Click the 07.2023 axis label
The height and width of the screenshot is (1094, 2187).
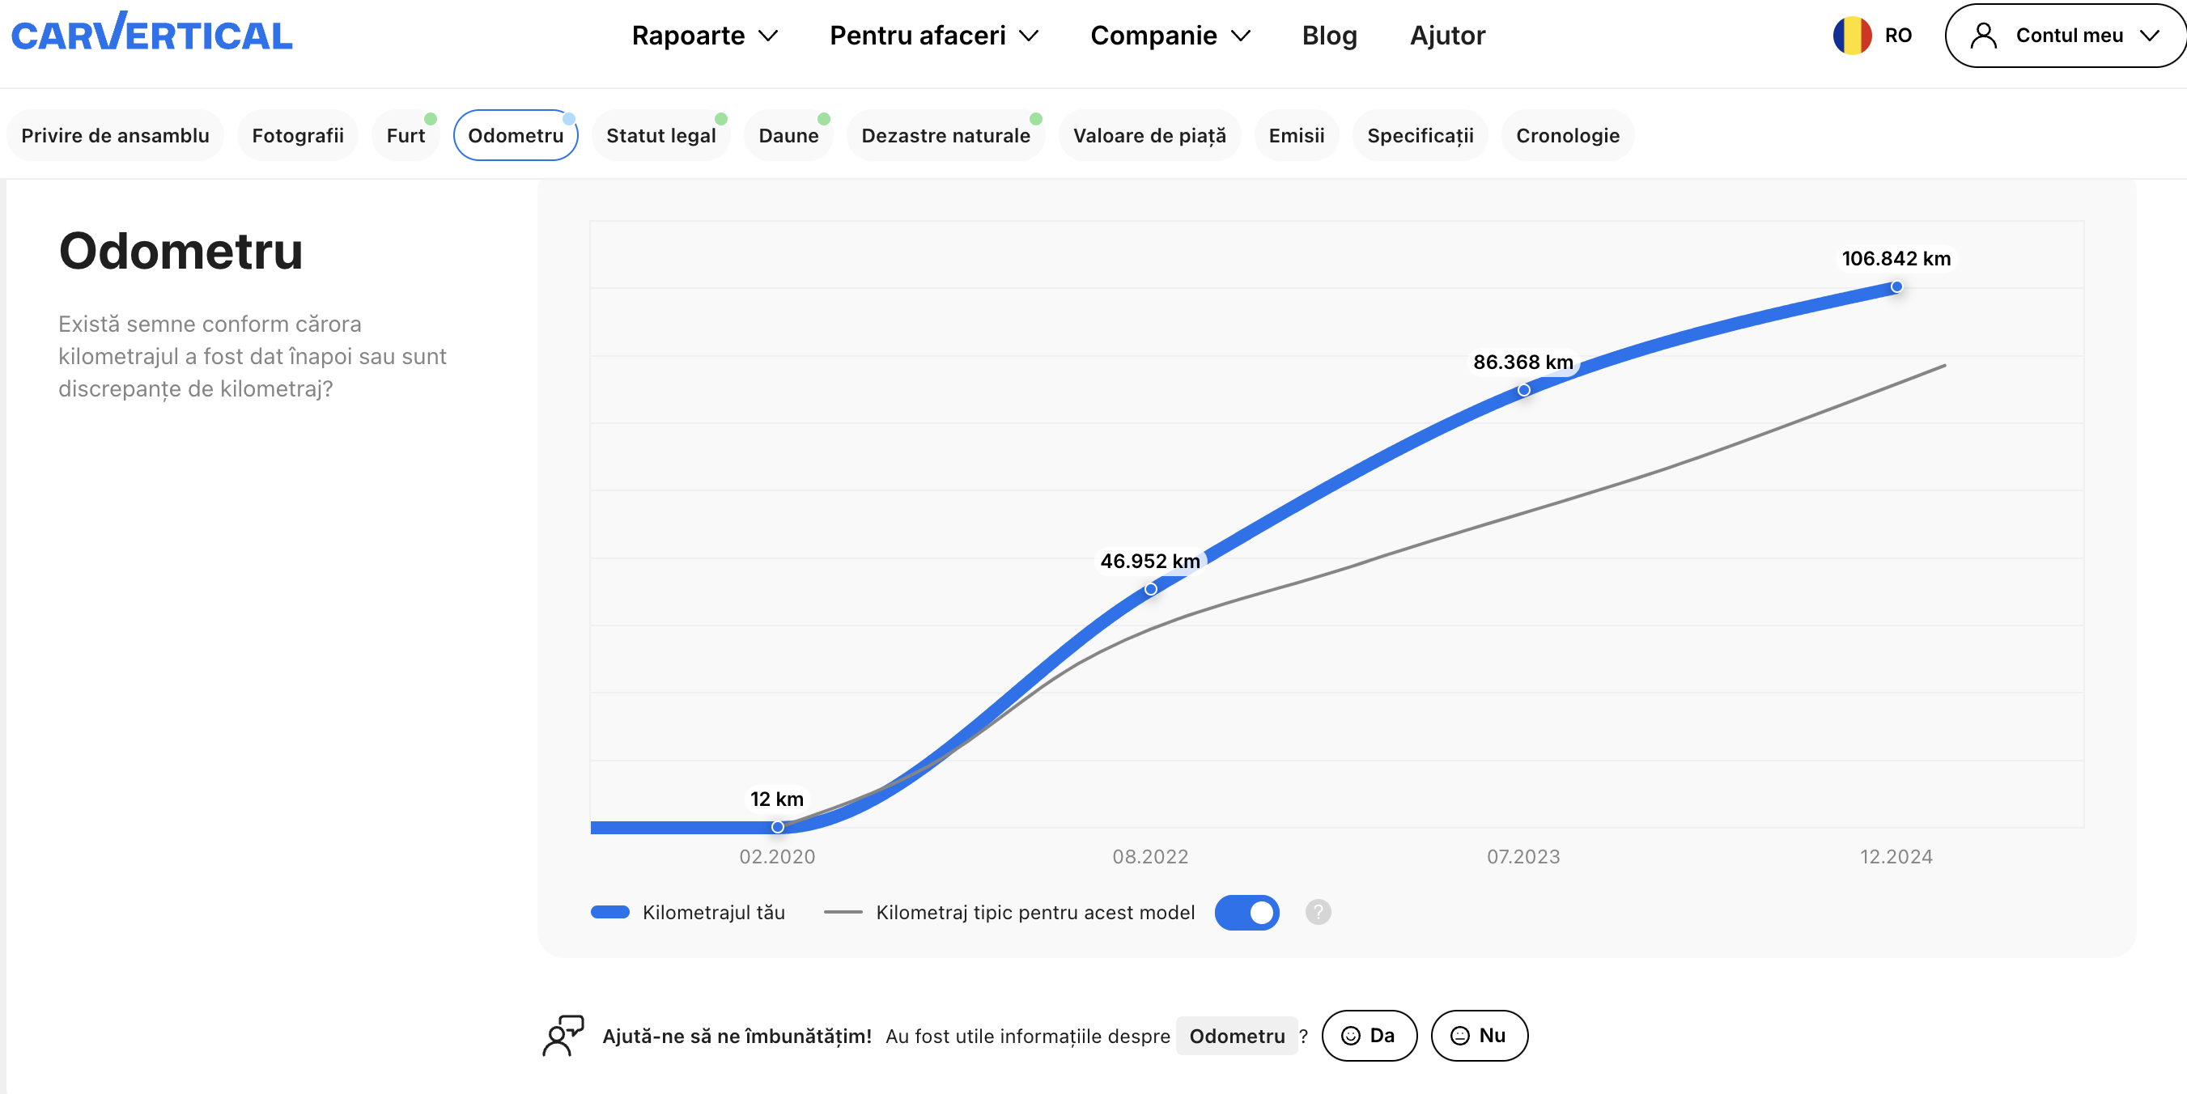click(x=1524, y=856)
